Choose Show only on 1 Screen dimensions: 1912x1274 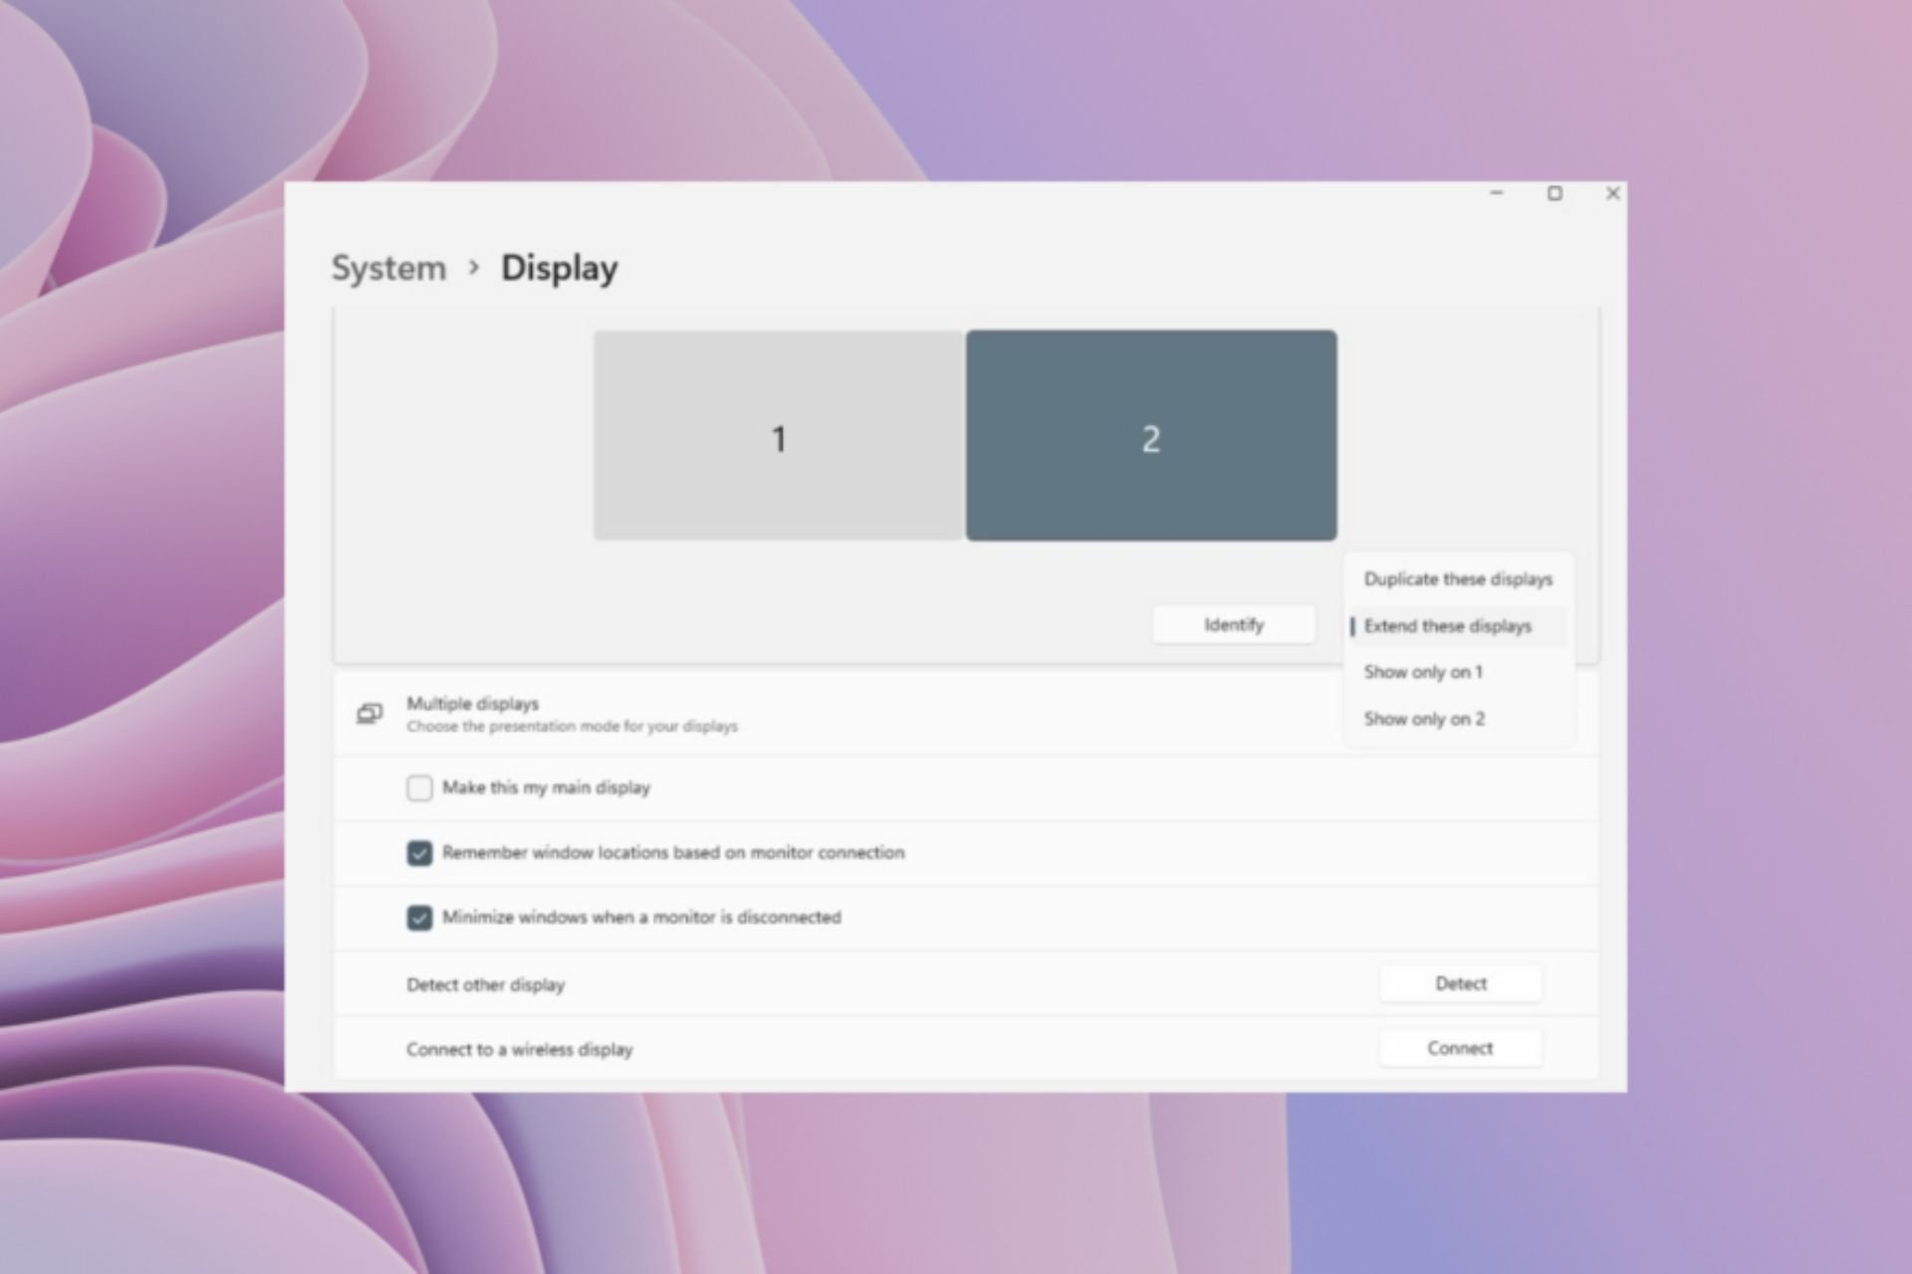[x=1458, y=672]
